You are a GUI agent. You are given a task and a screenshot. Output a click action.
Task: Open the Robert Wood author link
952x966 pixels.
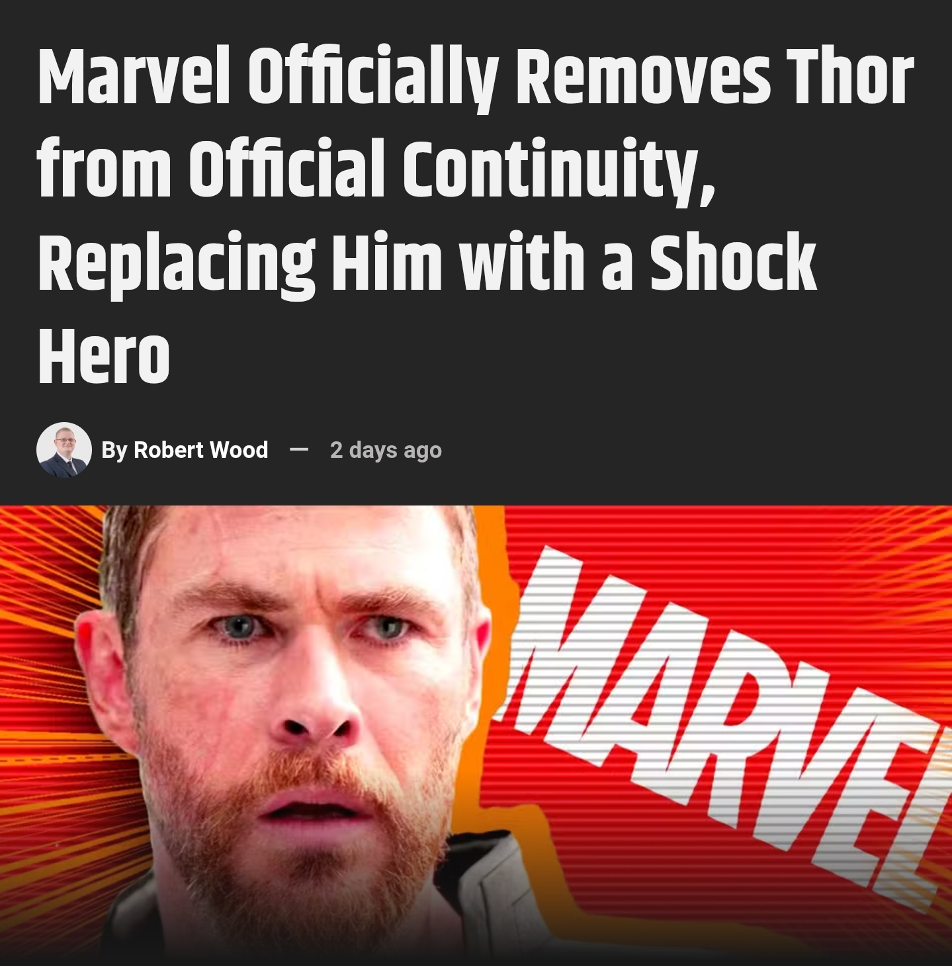tap(200, 450)
